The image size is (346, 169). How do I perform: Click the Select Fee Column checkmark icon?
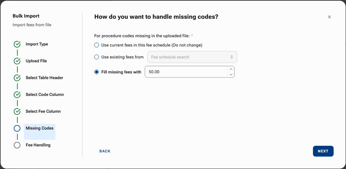click(17, 112)
